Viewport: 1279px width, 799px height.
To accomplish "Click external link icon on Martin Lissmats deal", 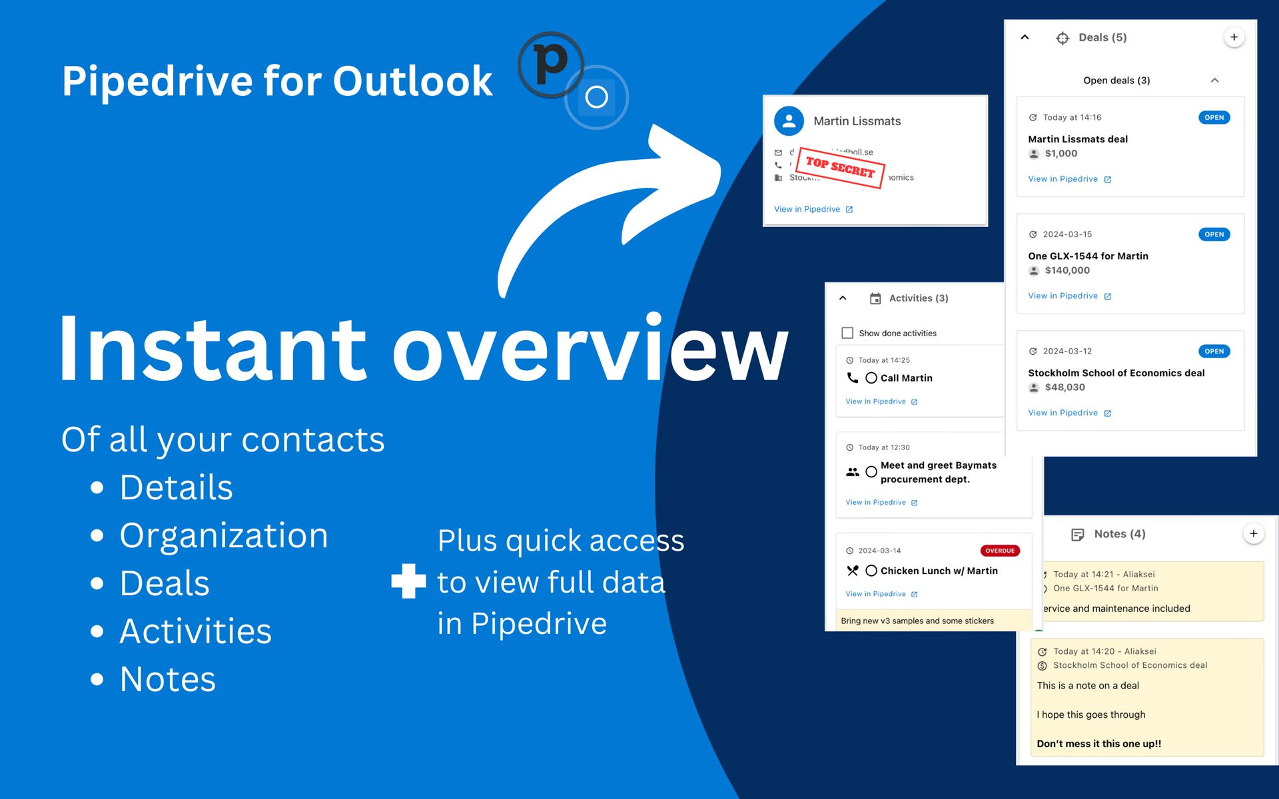I will 1108,179.
